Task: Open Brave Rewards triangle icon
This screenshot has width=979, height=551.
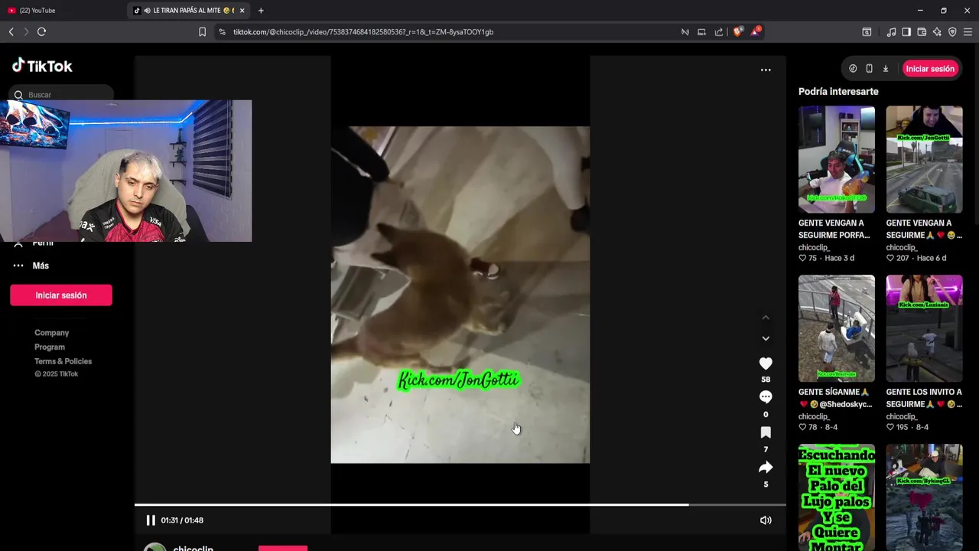Action: pyautogui.click(x=756, y=31)
